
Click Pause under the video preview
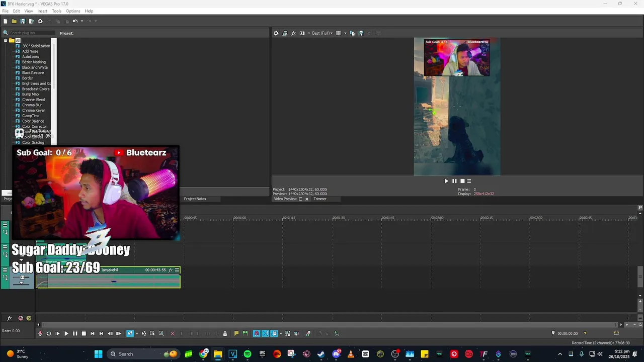pyautogui.click(x=454, y=181)
